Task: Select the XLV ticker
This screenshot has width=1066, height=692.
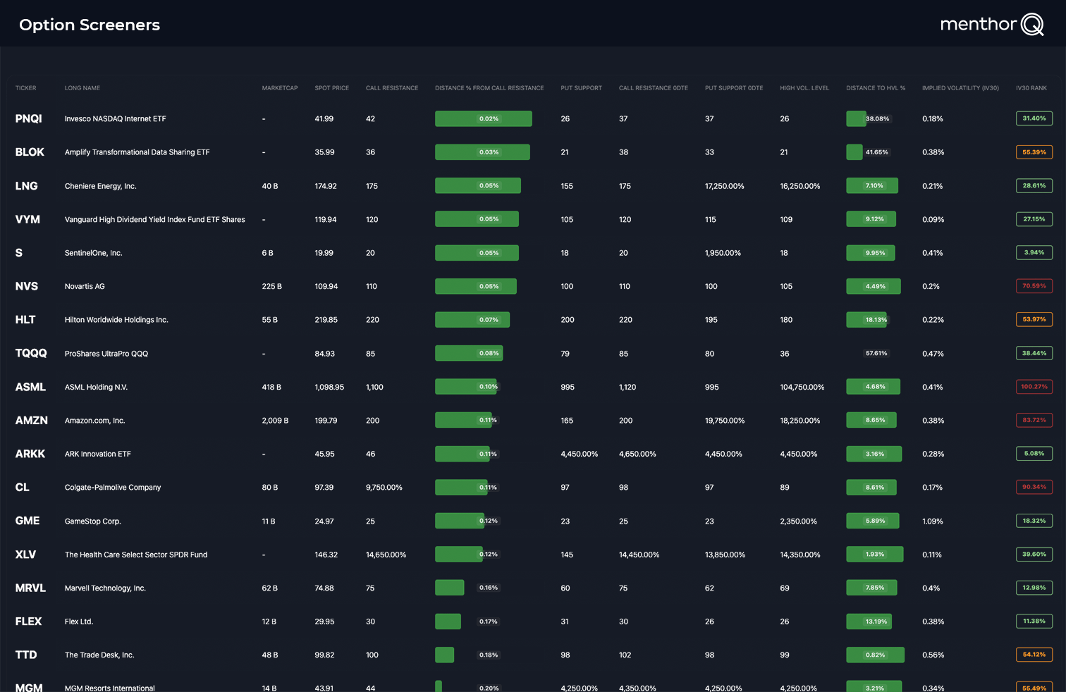Action: pyautogui.click(x=26, y=555)
